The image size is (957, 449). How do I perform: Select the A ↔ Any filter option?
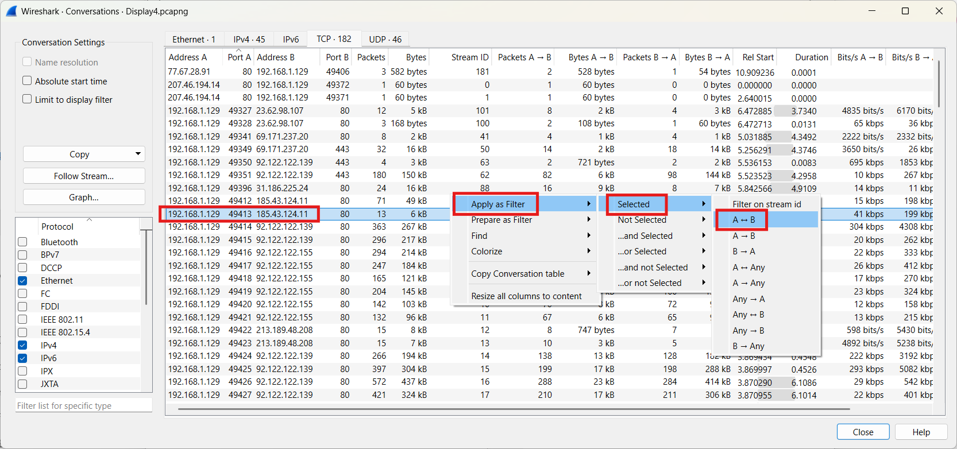pos(766,267)
